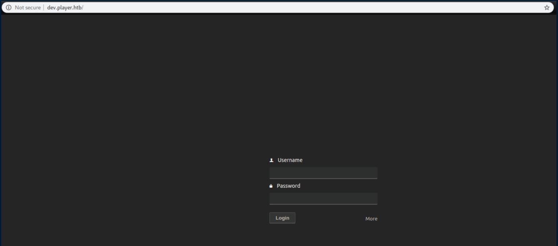Click the person icon beside Username
558x246 pixels.
pos(271,160)
